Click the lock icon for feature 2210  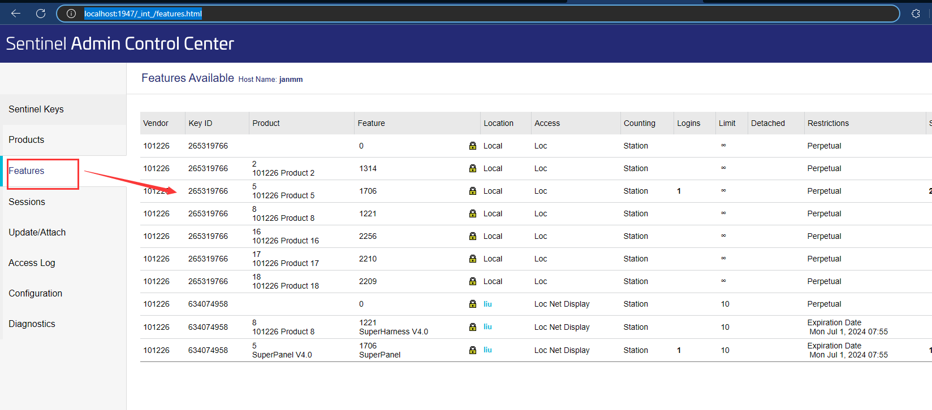tap(473, 259)
